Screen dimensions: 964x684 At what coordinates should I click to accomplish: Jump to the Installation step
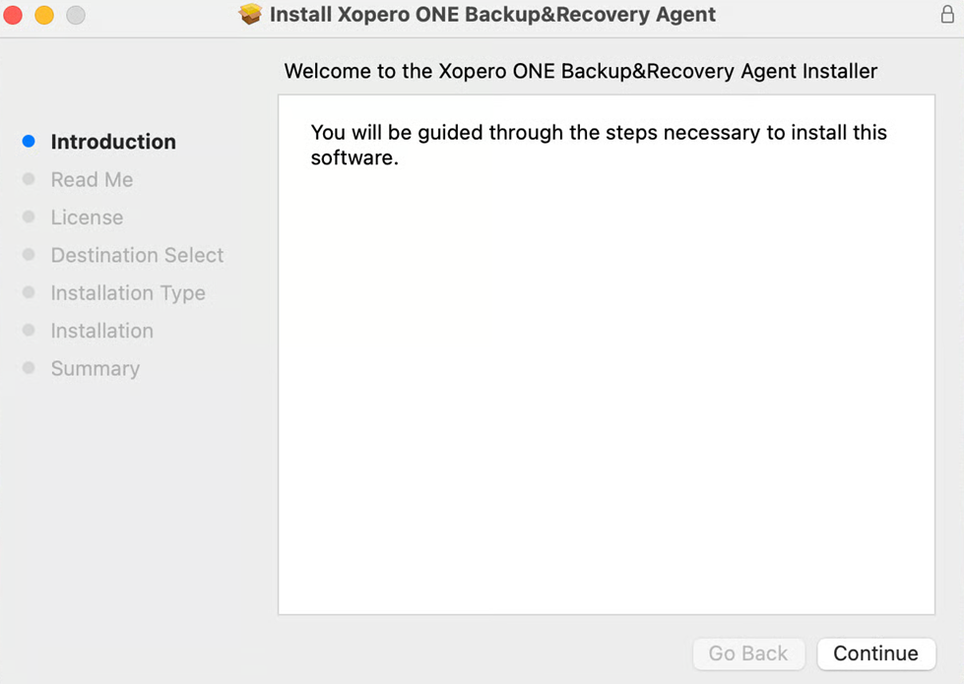click(101, 331)
